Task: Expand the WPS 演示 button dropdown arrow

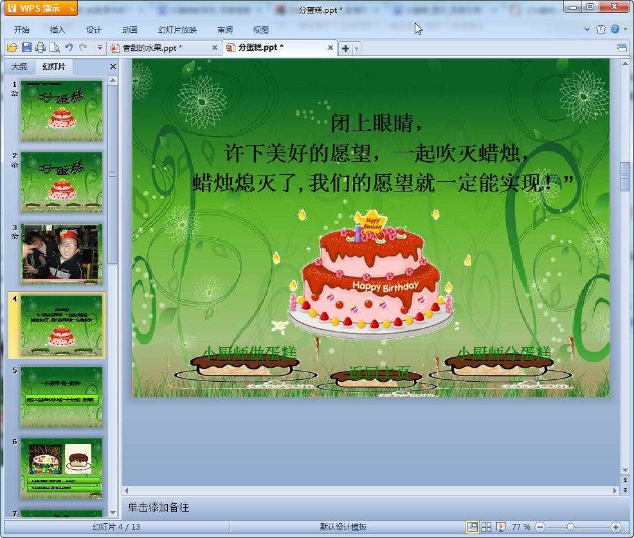Action: (73, 8)
